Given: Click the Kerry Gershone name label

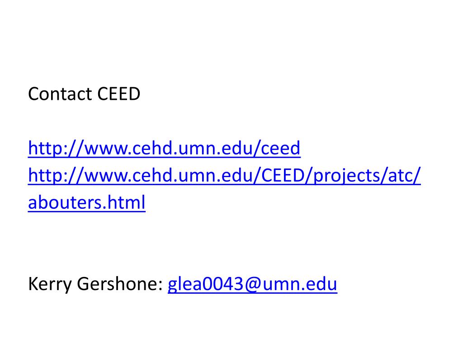Looking at the screenshot, I should click(x=96, y=284).
